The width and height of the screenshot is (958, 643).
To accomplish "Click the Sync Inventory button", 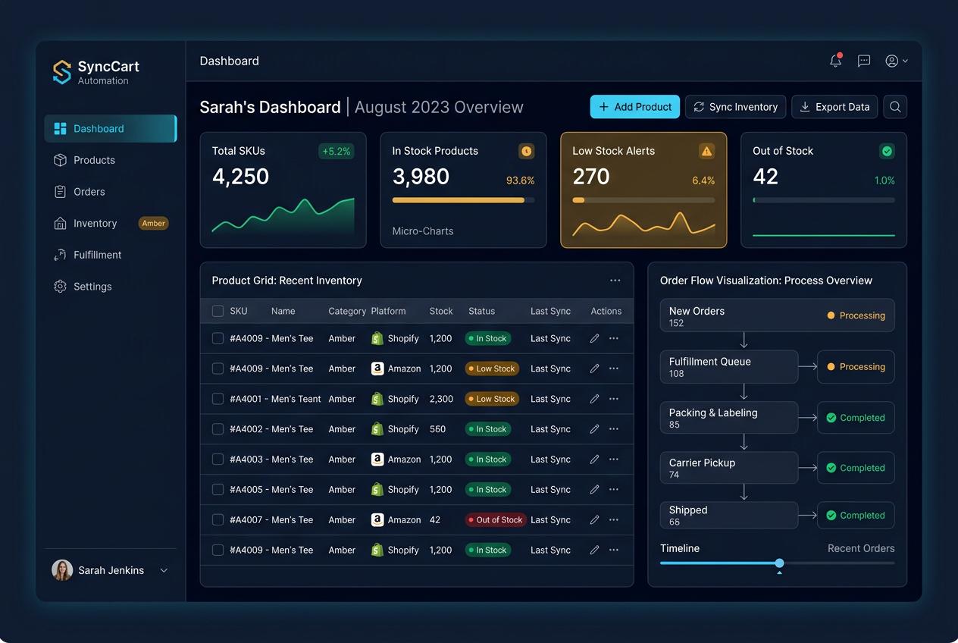I will click(x=736, y=107).
